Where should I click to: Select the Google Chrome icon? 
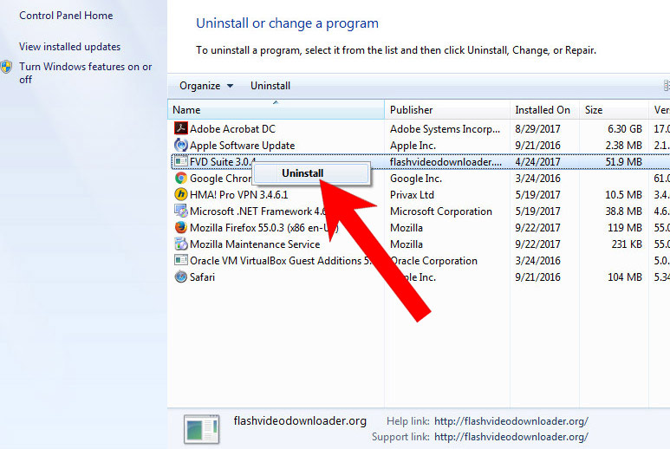(x=180, y=179)
